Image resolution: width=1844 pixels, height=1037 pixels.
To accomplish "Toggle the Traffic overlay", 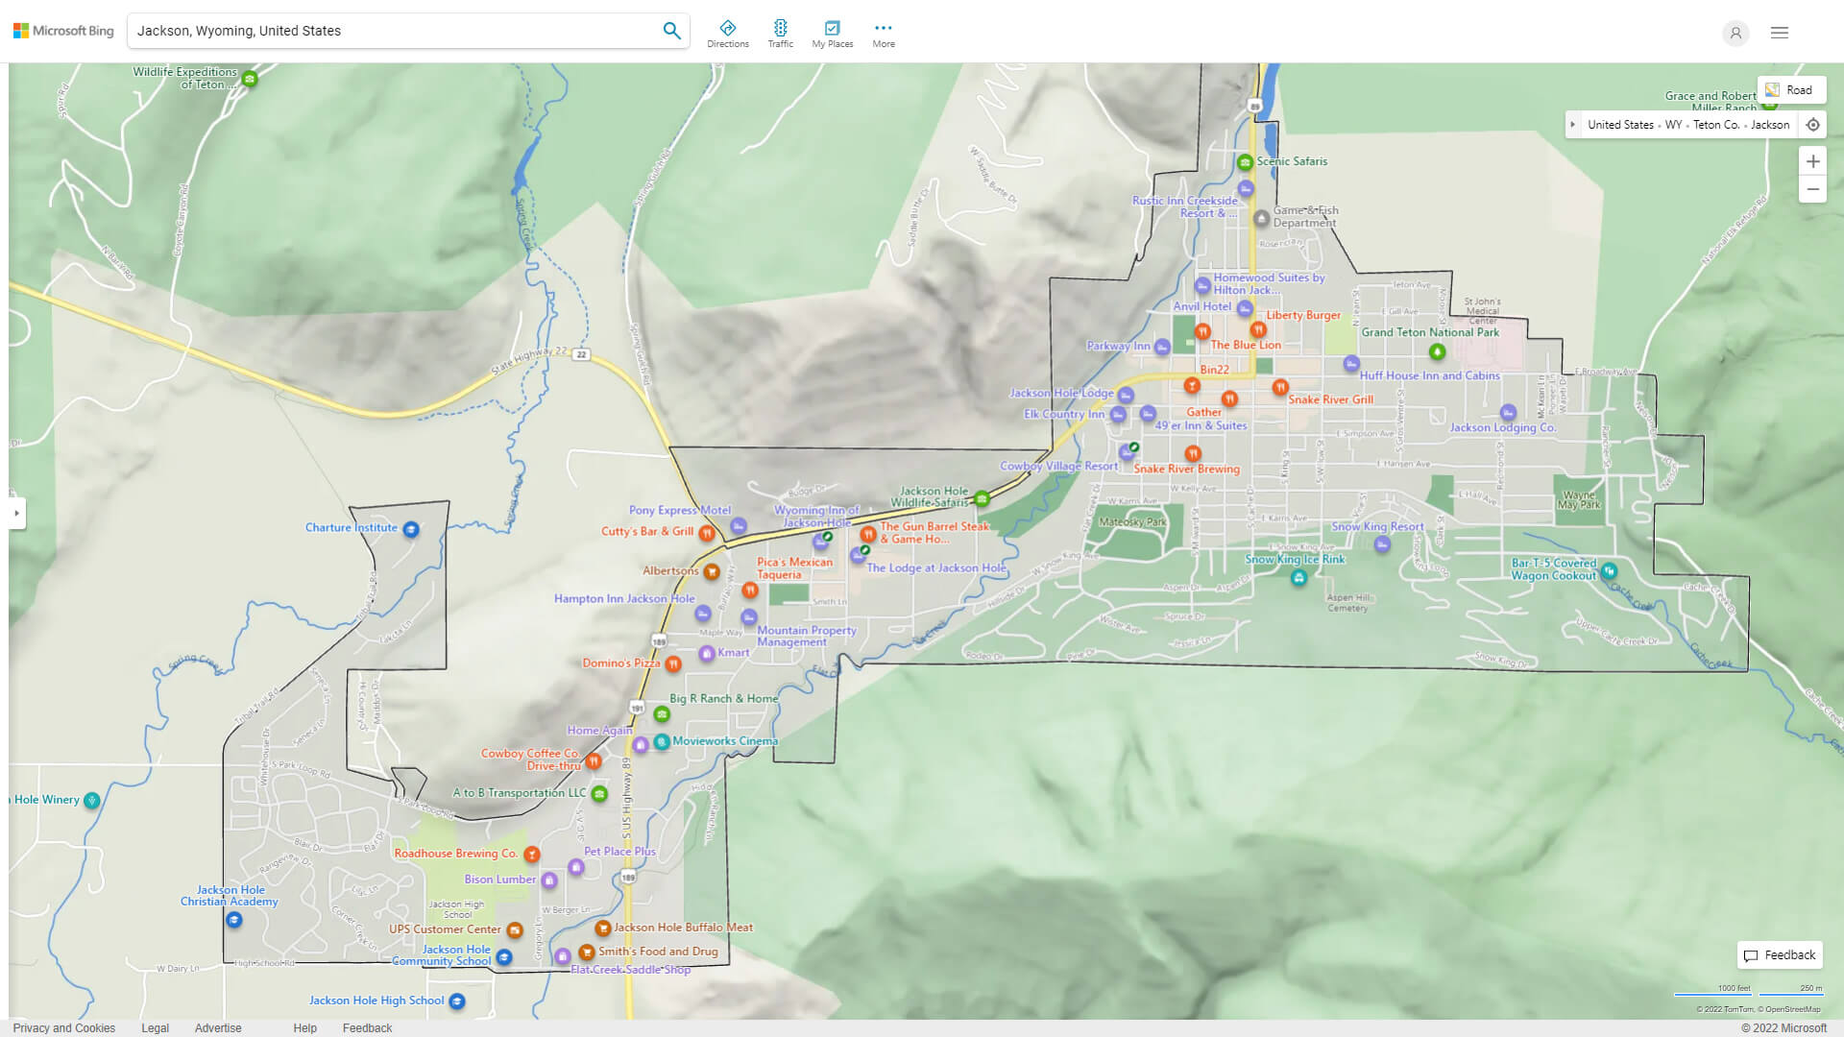I will click(x=781, y=30).
